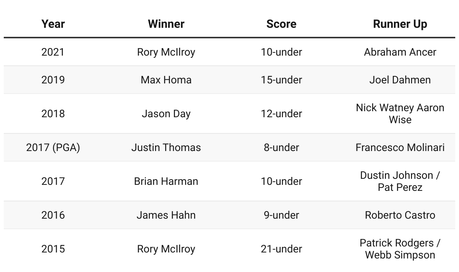Click the Runner Up column header
Image resolution: width=459 pixels, height=272 pixels.
[400, 24]
